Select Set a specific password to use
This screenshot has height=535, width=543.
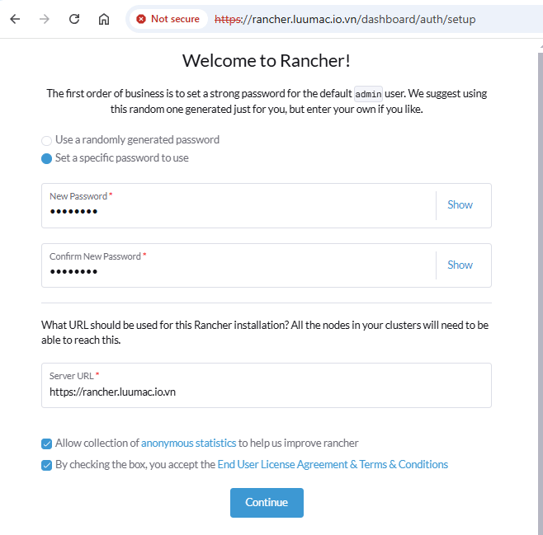pos(46,159)
